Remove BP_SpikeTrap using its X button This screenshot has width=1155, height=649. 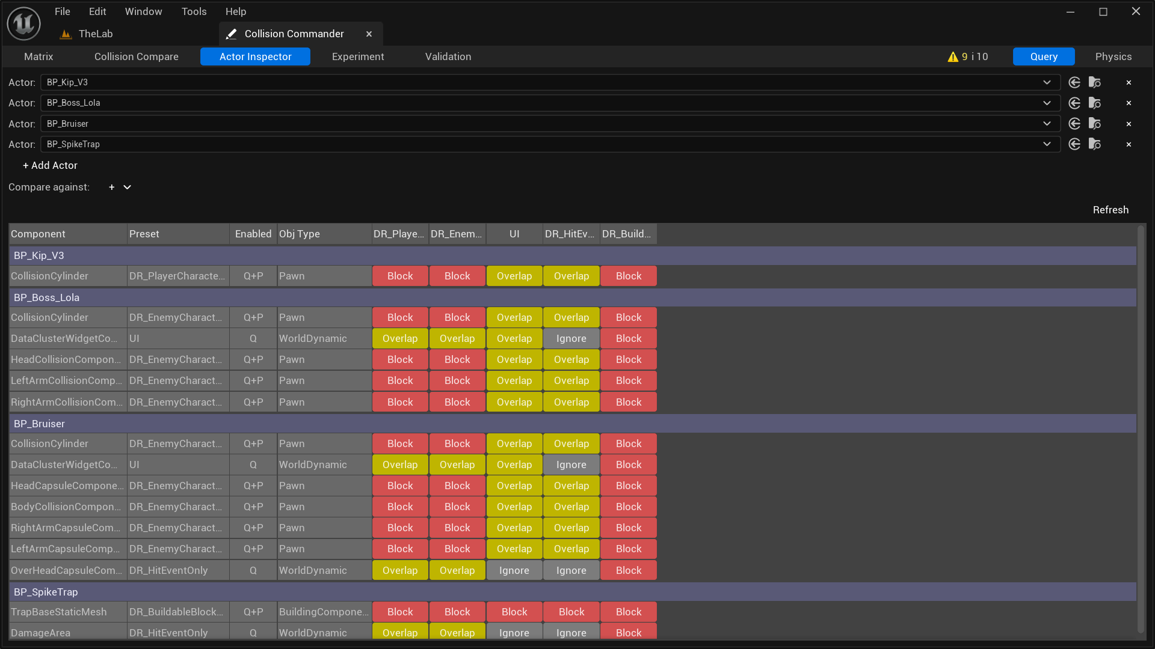(x=1129, y=144)
